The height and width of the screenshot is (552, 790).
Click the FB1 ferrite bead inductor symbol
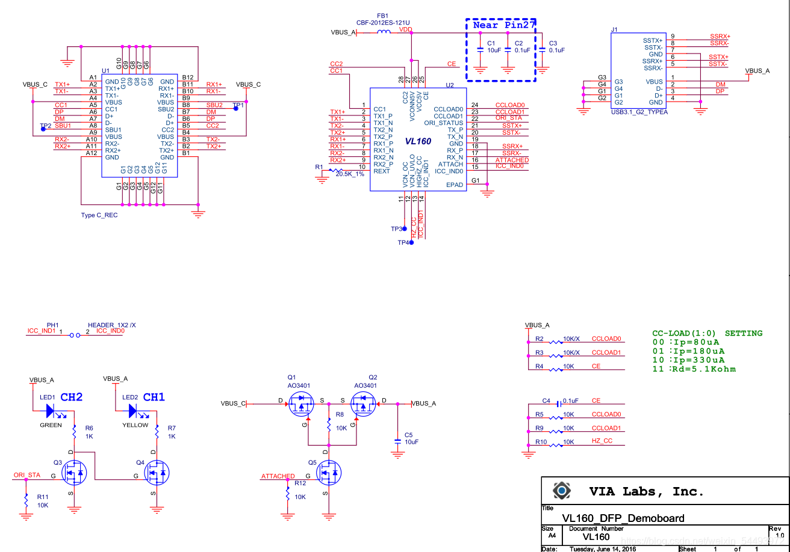(383, 32)
